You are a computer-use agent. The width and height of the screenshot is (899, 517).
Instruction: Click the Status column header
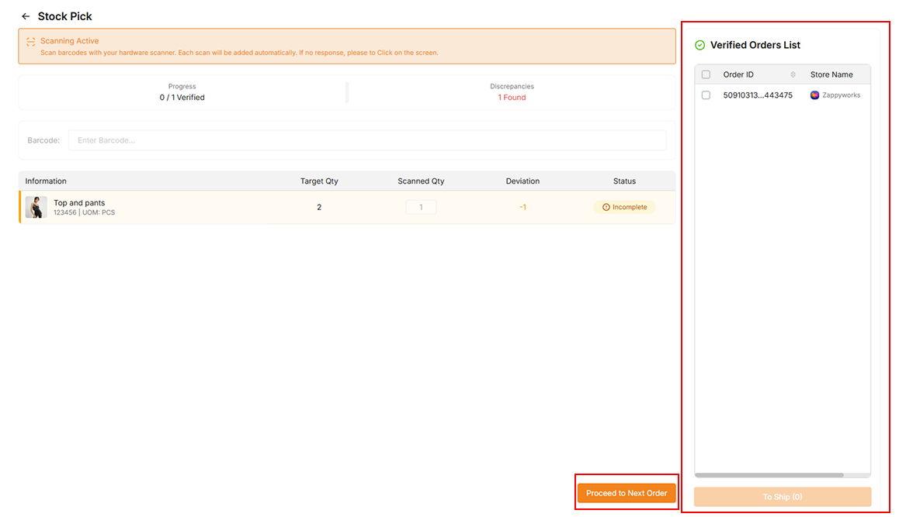[624, 181]
